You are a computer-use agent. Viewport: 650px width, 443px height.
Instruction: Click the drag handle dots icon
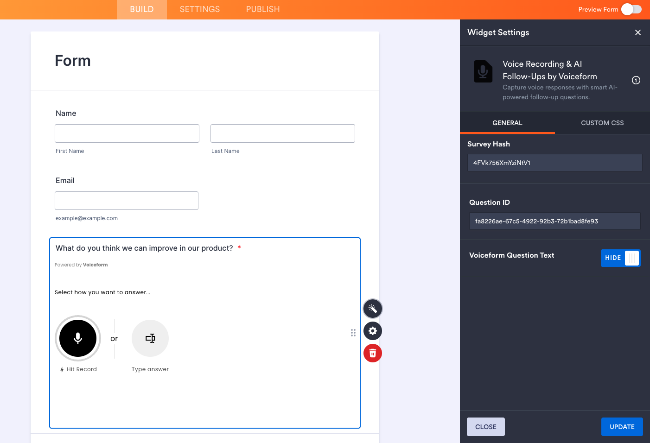(353, 333)
